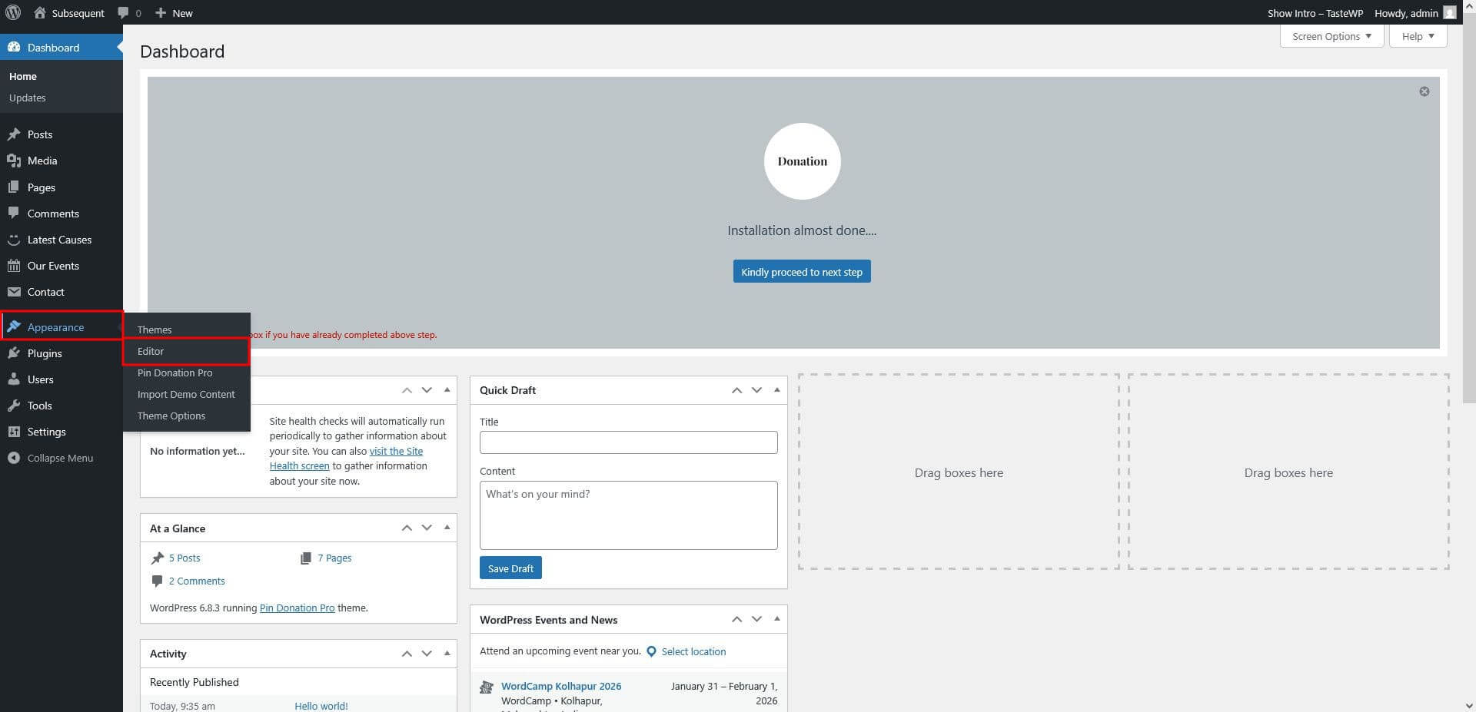Click the Posts pushpin icon in sidebar

point(14,134)
